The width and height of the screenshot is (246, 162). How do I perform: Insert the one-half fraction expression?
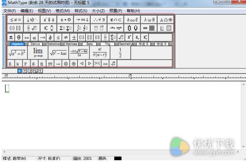click(x=120, y=53)
